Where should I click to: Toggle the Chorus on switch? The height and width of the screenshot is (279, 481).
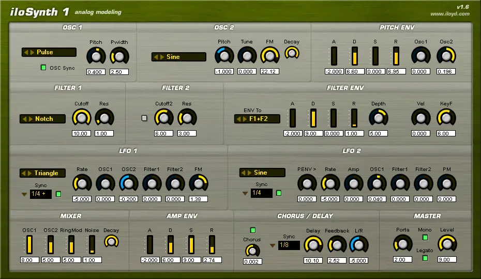click(253, 230)
